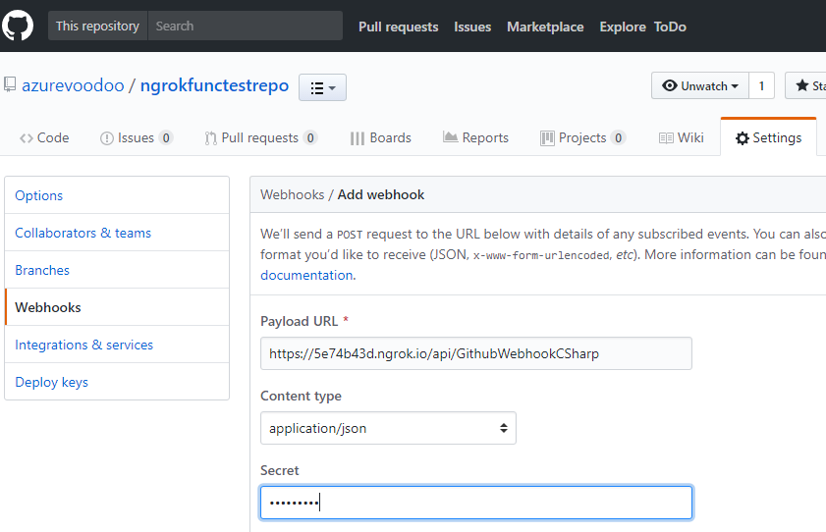Select the Projects tab
The width and height of the screenshot is (826, 532).
click(582, 137)
